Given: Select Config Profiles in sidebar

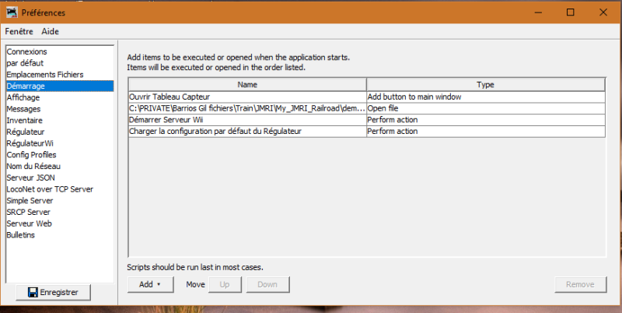Looking at the screenshot, I should (x=31, y=155).
